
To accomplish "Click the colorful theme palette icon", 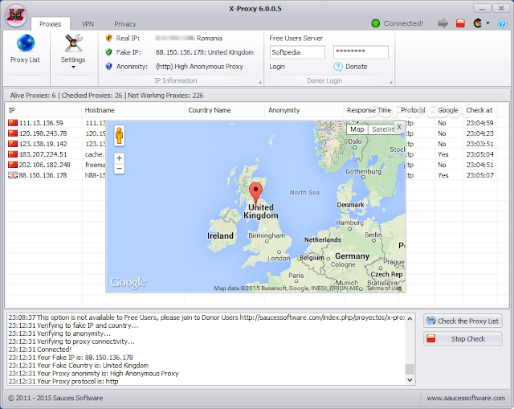I will click(x=478, y=23).
